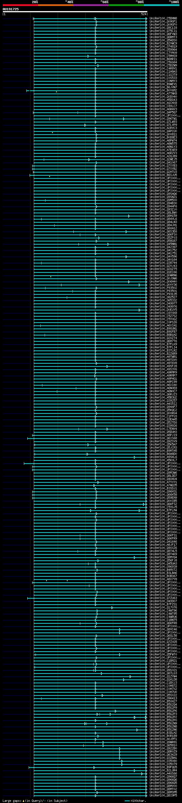The width and height of the screenshot is (182, 803).
Task: Select hit UniRef100_Q8MSM5
Action: coord(163,792)
